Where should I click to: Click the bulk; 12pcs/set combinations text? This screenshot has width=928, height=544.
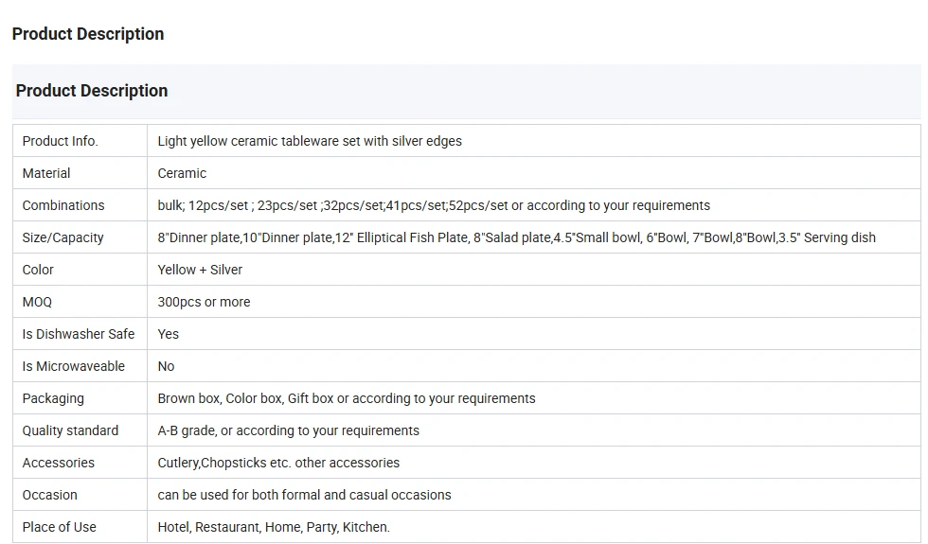(x=434, y=205)
